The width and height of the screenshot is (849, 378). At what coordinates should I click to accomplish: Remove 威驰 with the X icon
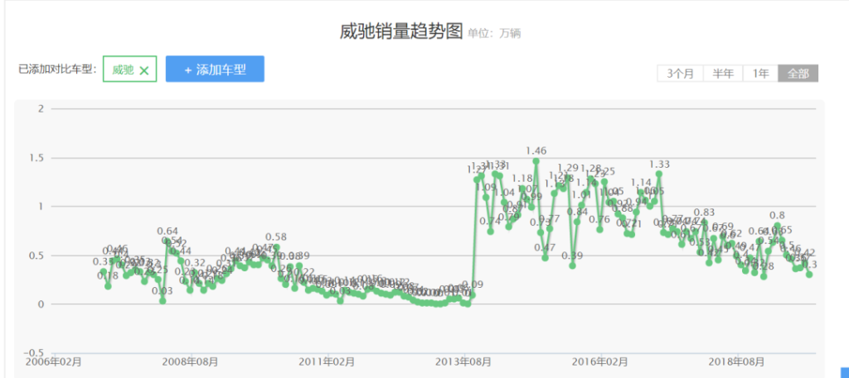tap(144, 70)
